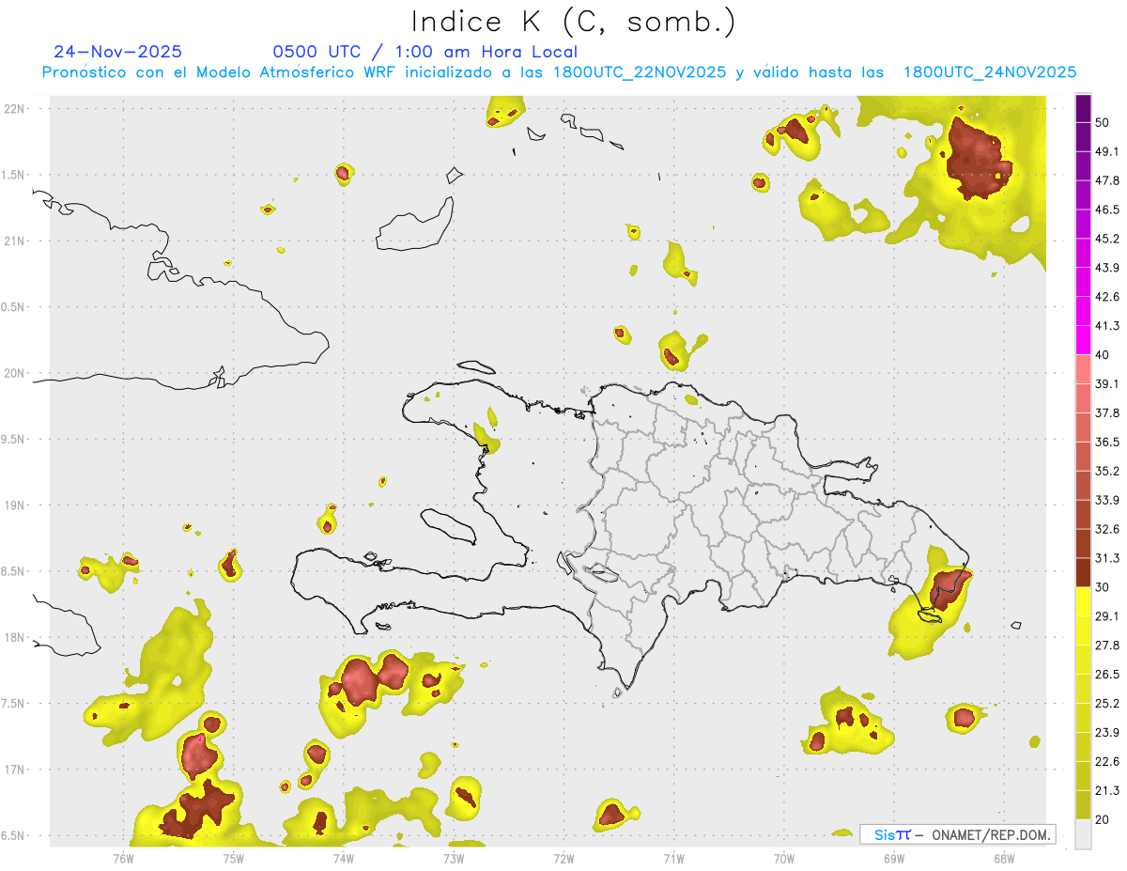
Task: Click the WRF model forecast description line
Action: coord(559,72)
